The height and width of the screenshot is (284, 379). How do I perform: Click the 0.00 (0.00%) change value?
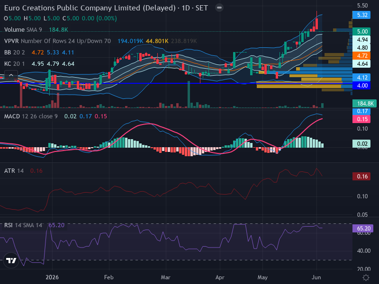tap(99, 18)
